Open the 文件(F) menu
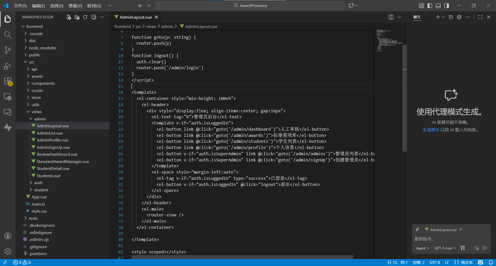This screenshot has height=266, width=496. coord(20,6)
